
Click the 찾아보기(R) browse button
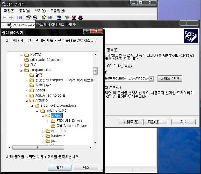(x=170, y=78)
